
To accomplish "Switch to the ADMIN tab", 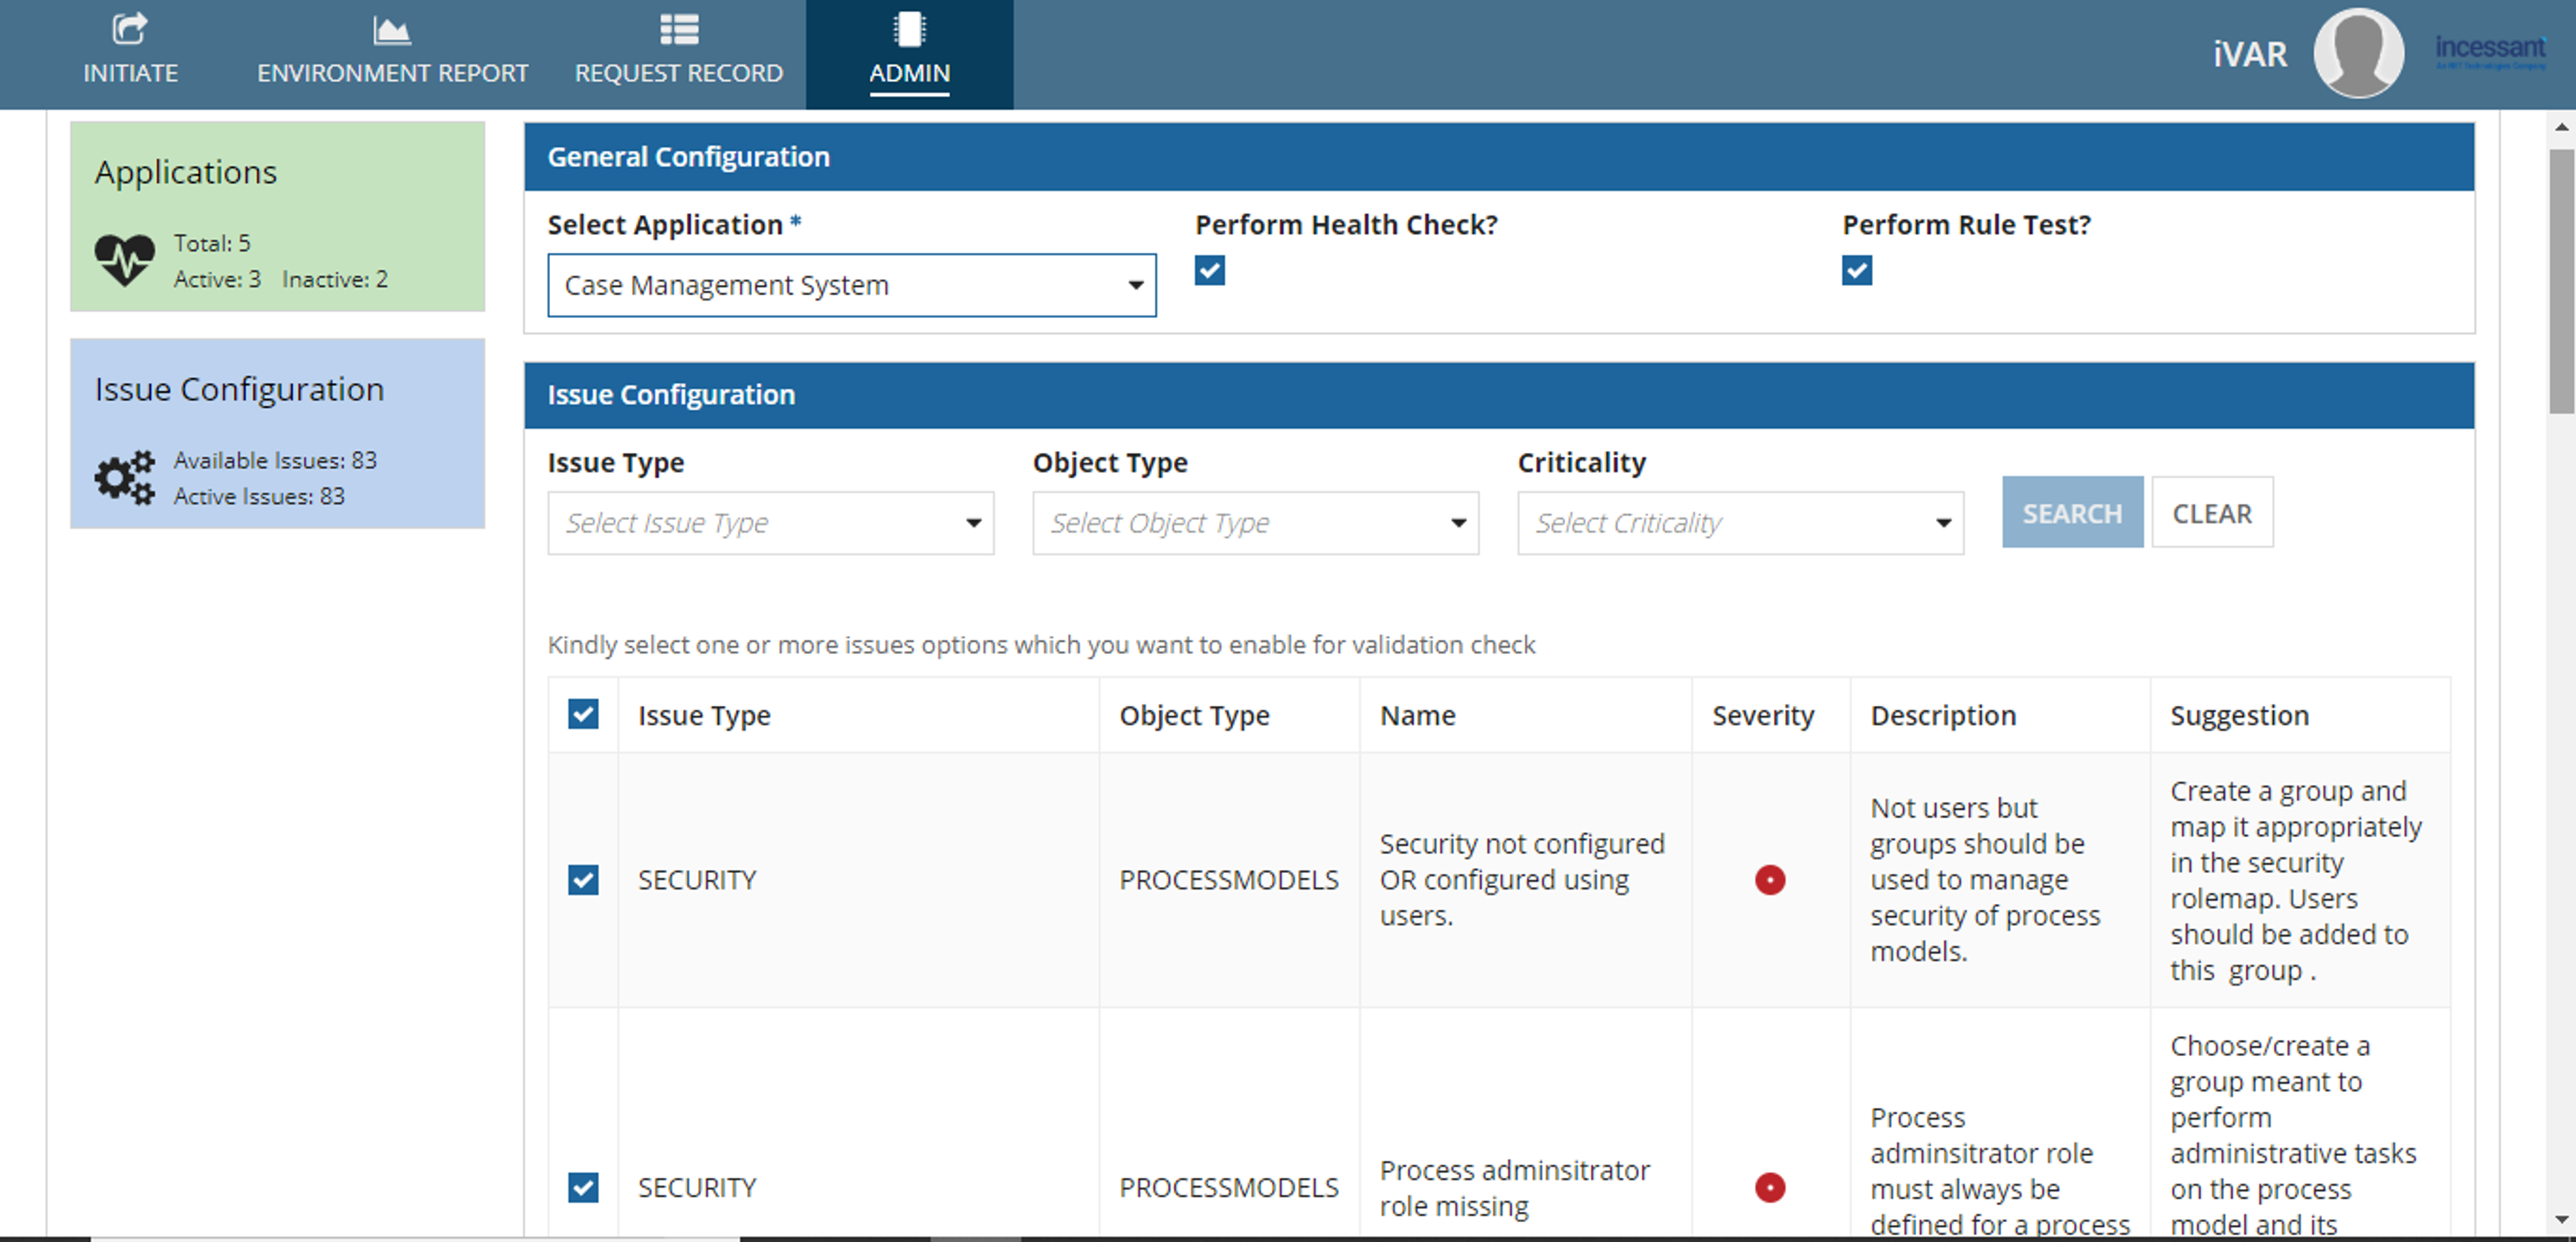I will point(909,54).
